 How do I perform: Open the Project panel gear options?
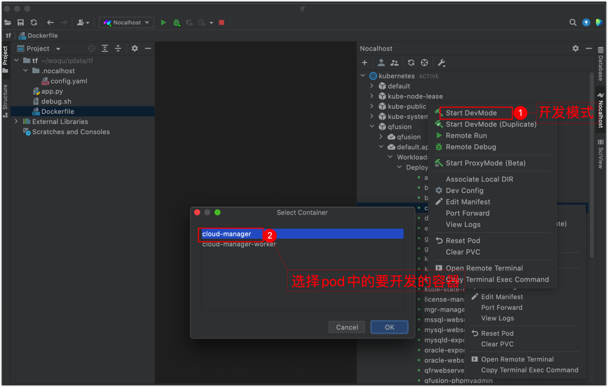tap(135, 48)
